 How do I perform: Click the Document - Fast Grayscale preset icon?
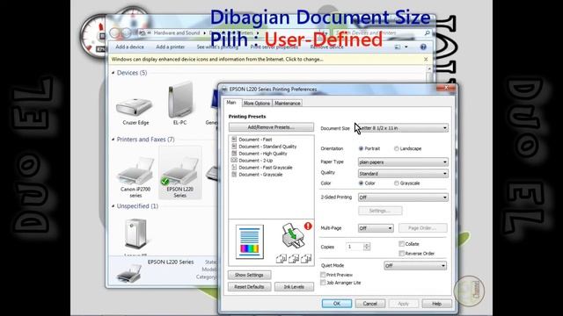coord(234,168)
